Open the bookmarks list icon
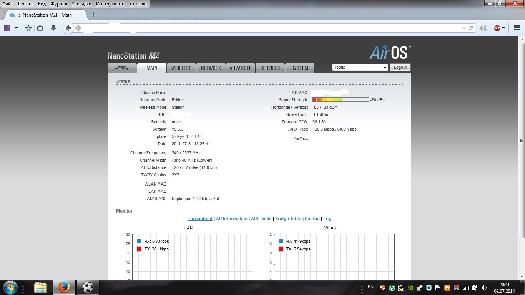This screenshot has height=295, width=525. tap(40, 28)
